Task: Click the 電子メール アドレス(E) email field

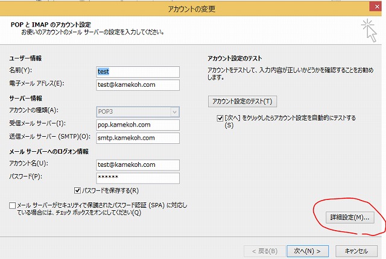Action: (138, 85)
